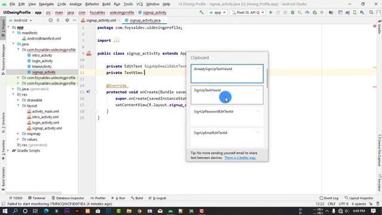Click the Android Studio taskbar icon
This screenshot has width=382, height=215.
pos(171,211)
